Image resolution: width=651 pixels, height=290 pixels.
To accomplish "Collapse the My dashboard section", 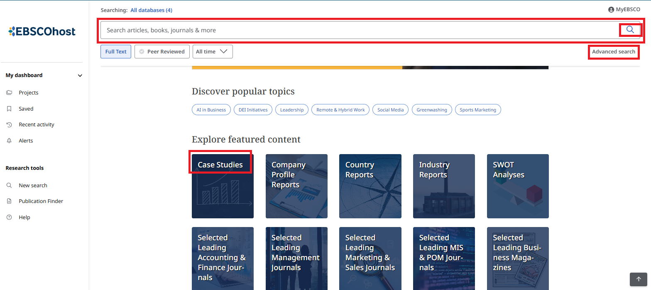I will click(80, 75).
